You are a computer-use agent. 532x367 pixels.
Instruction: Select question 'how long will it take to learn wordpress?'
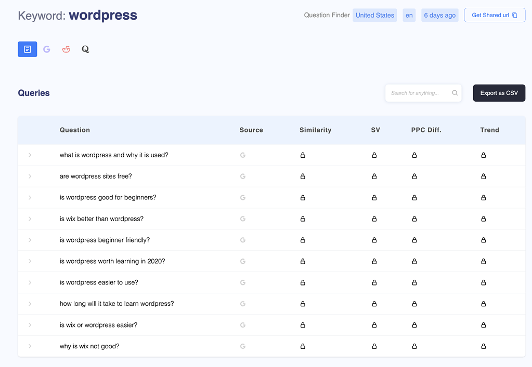click(x=116, y=304)
